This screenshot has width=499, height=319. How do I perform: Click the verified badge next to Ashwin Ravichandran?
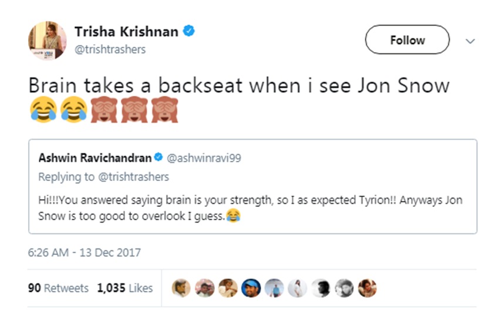point(159,157)
